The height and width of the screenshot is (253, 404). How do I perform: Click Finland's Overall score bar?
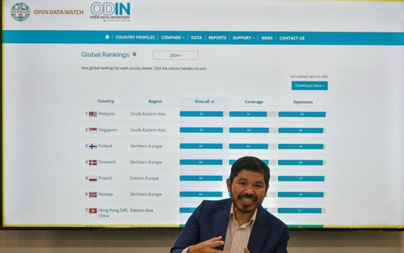click(203, 146)
